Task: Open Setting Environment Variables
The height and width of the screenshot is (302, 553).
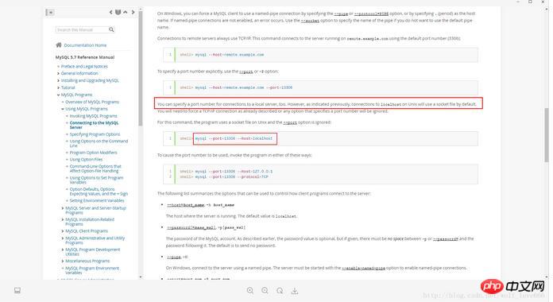Action: point(97,201)
